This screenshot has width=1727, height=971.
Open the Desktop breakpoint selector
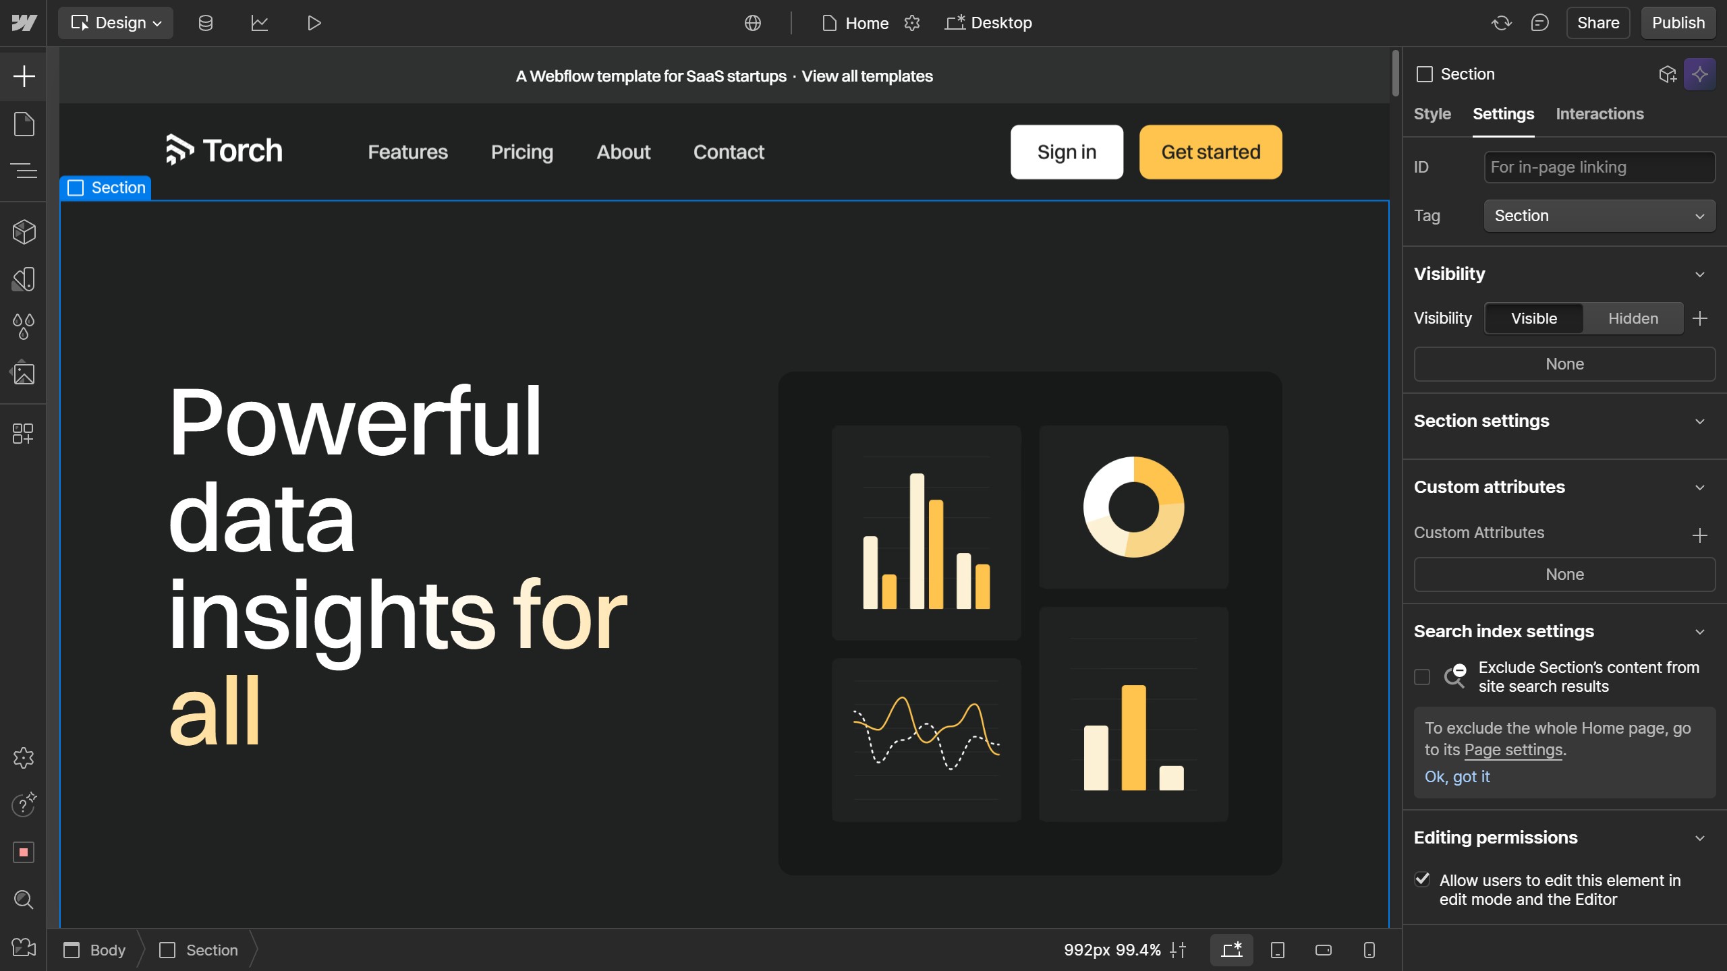[988, 23]
